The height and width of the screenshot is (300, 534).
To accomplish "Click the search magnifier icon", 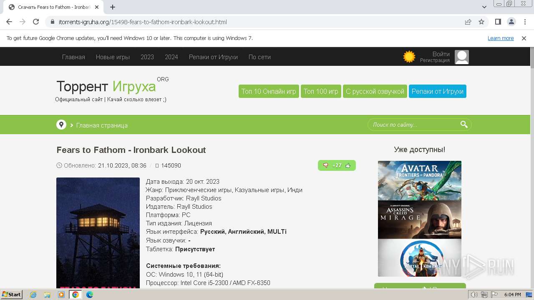I will [x=464, y=124].
